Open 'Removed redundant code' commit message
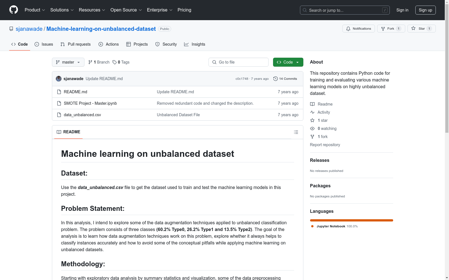 point(205,103)
